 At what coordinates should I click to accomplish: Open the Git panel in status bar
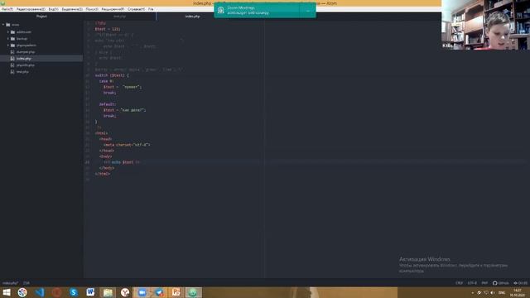521,283
